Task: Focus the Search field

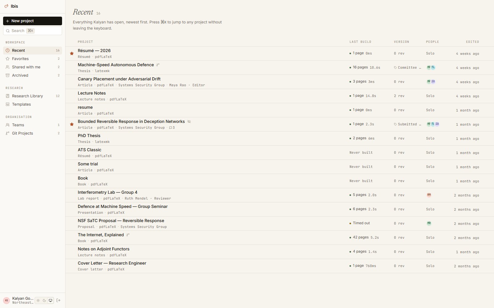Action: point(32,31)
